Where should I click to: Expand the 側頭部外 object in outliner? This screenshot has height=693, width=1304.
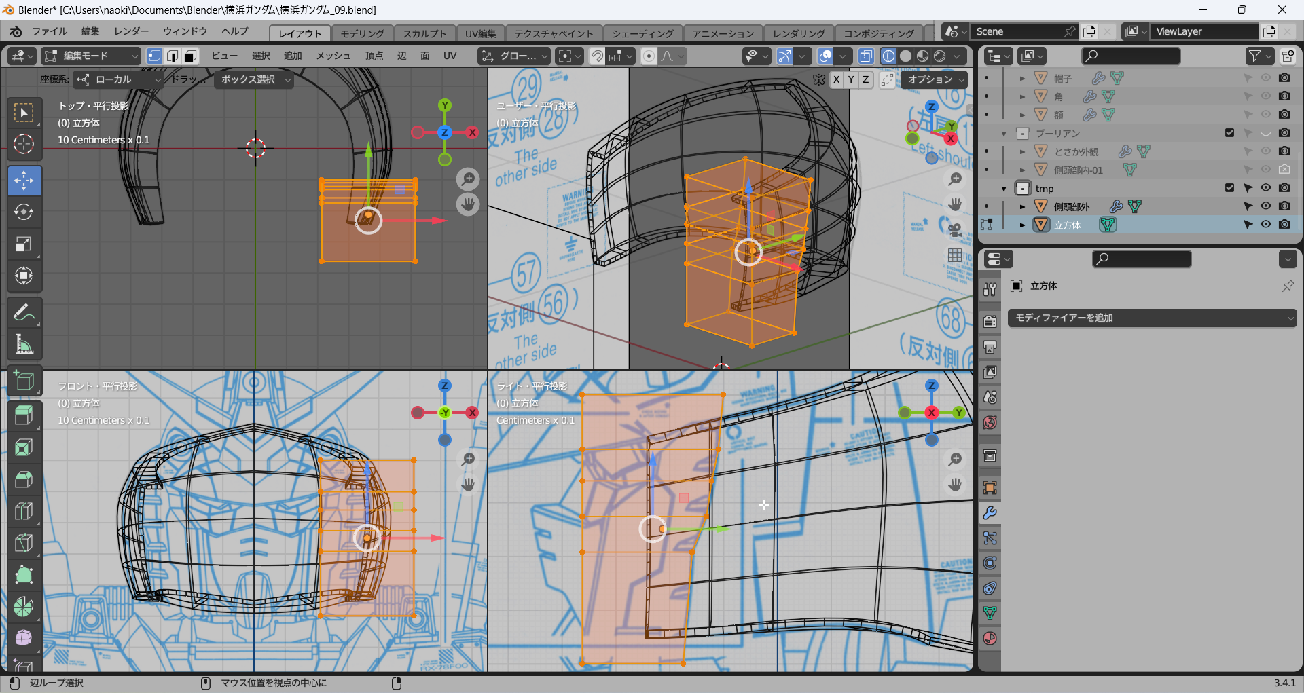(1022, 206)
